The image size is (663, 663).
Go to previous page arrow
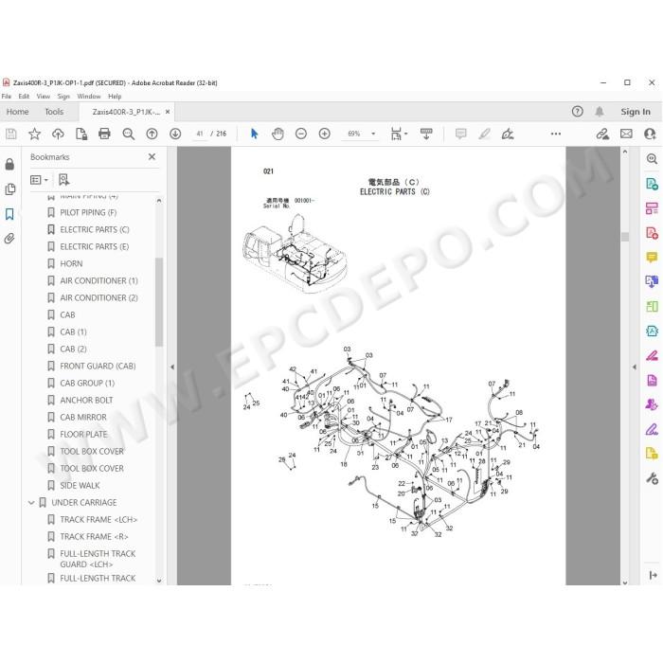tap(152, 134)
